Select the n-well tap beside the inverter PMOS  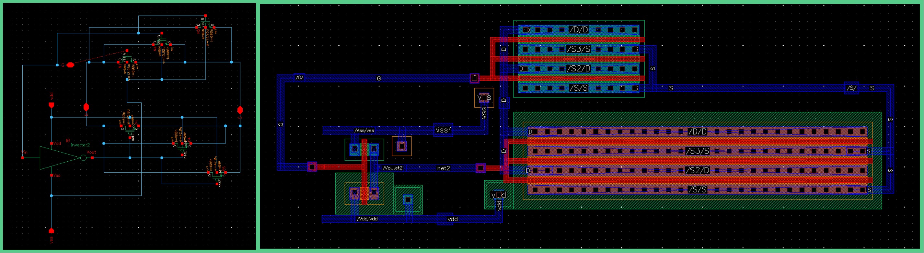(408, 200)
